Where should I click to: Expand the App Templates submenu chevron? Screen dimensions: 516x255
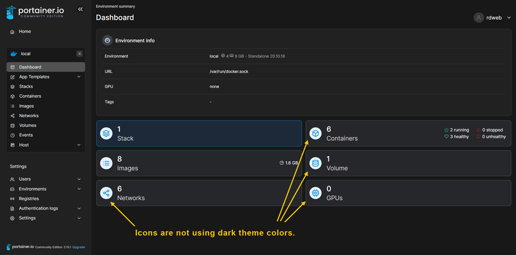[x=78, y=77]
